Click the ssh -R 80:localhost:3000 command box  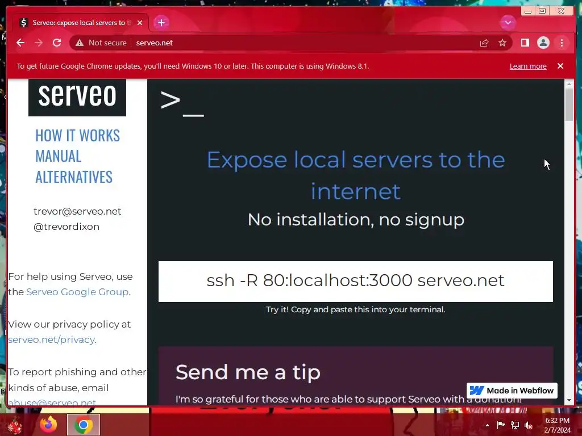coord(356,282)
